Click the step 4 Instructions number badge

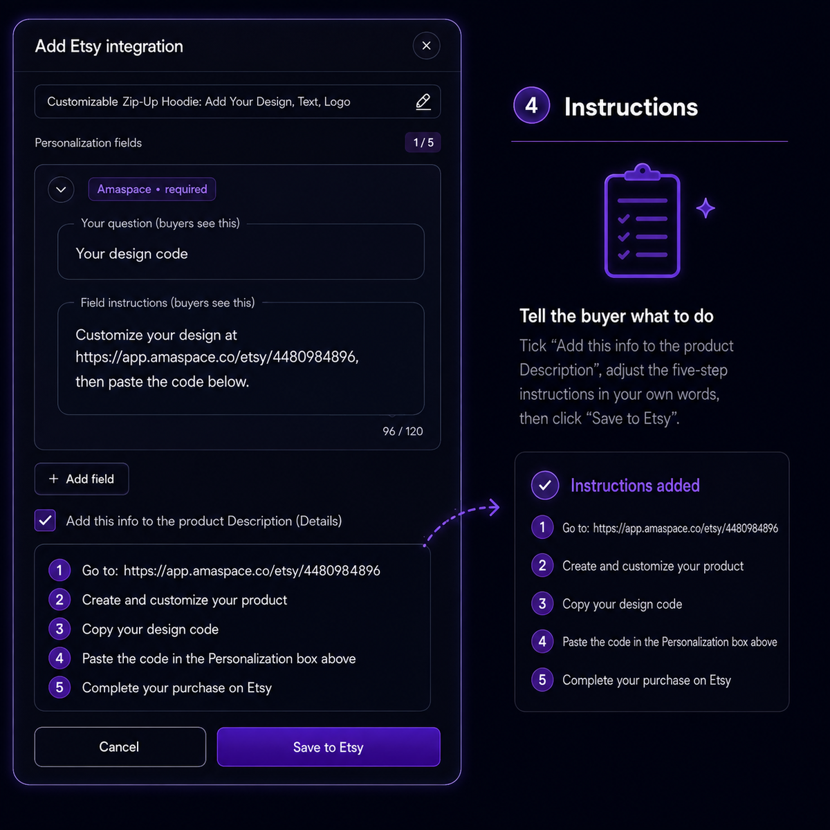tap(531, 105)
